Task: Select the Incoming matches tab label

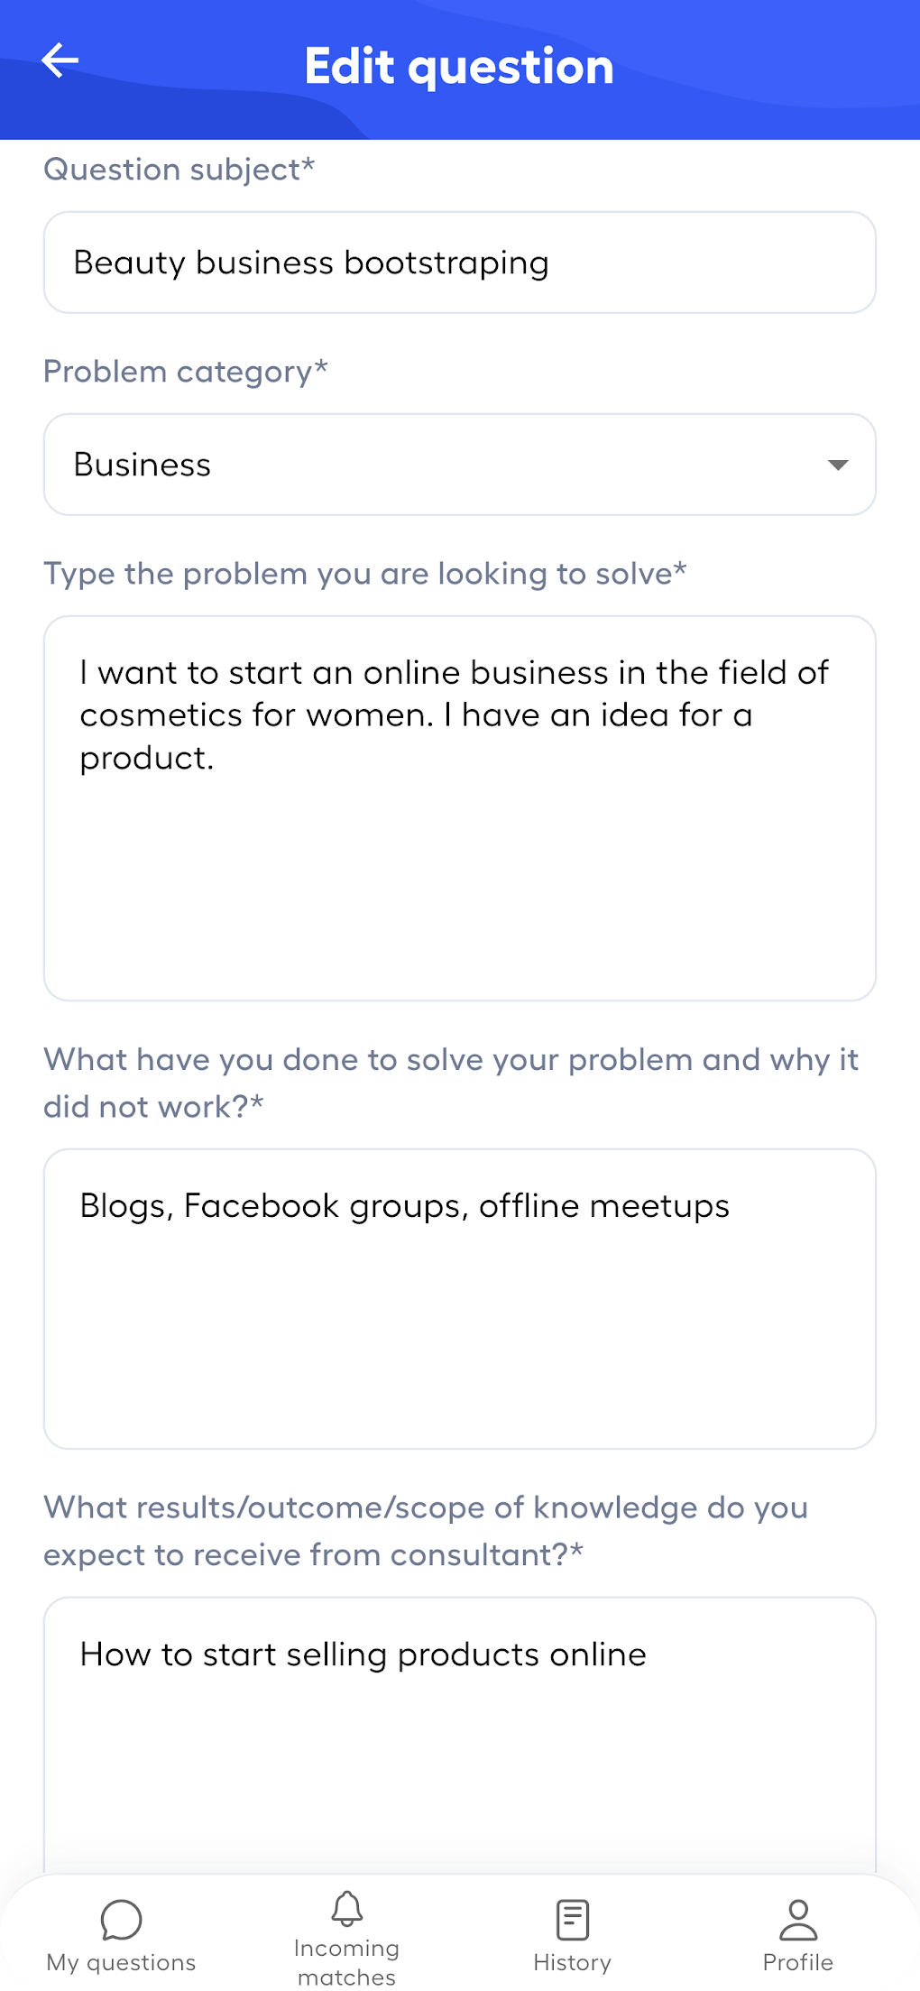Action: click(346, 1963)
